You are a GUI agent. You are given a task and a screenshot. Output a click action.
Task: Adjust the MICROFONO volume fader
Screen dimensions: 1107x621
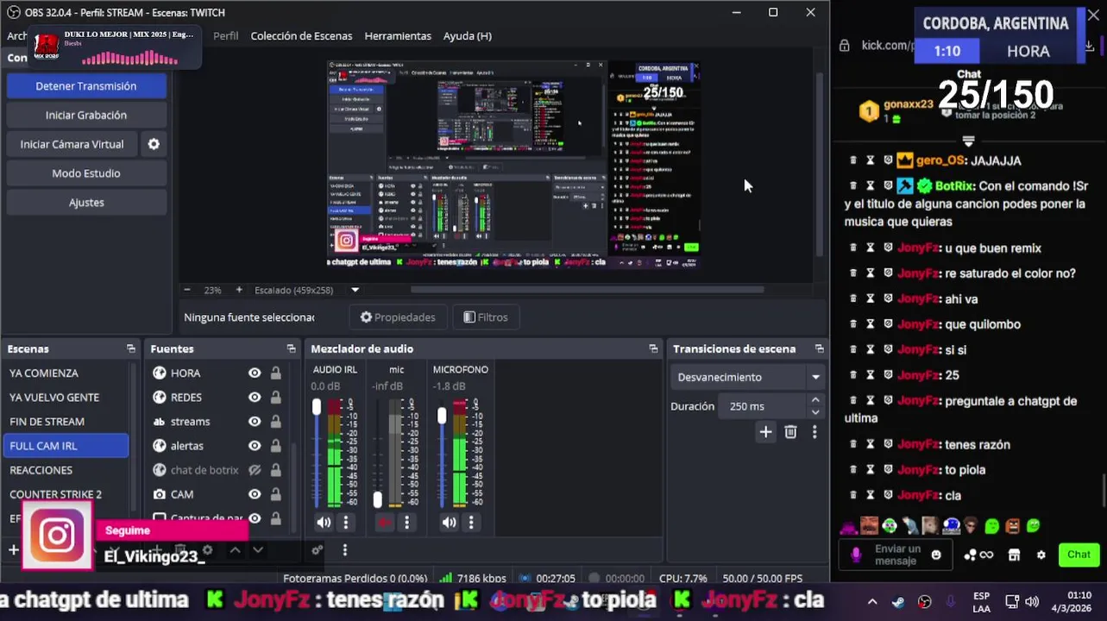(442, 416)
